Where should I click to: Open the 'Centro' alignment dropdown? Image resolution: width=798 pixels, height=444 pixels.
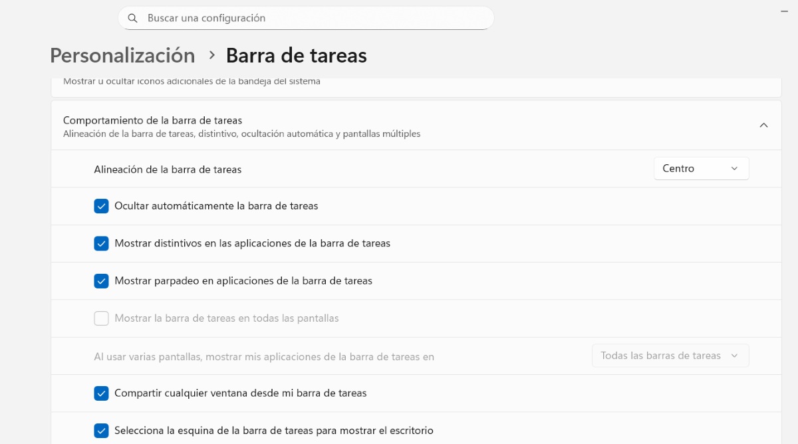pos(701,169)
